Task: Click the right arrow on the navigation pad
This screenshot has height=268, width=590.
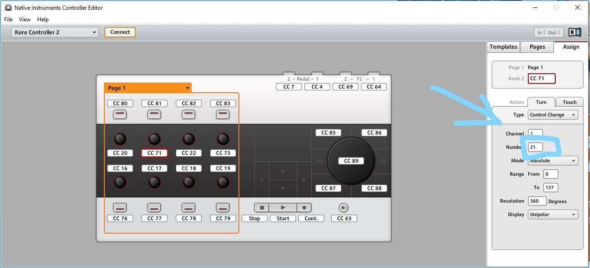Action: (x=304, y=179)
